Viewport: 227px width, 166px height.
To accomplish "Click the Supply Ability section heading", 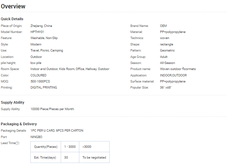I will tap(12, 102).
